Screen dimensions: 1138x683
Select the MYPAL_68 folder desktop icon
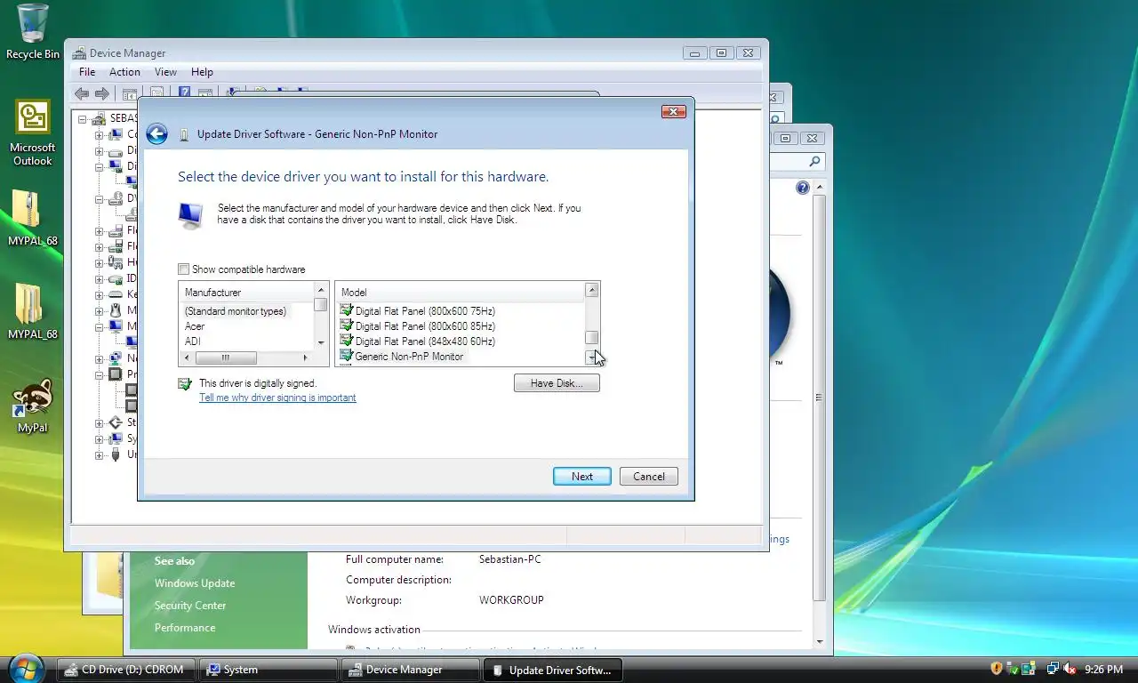pyautogui.click(x=33, y=311)
